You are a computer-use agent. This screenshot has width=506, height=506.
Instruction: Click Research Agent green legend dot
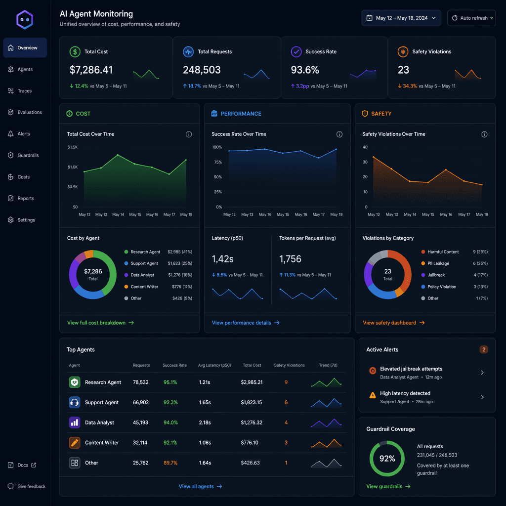[126, 252]
